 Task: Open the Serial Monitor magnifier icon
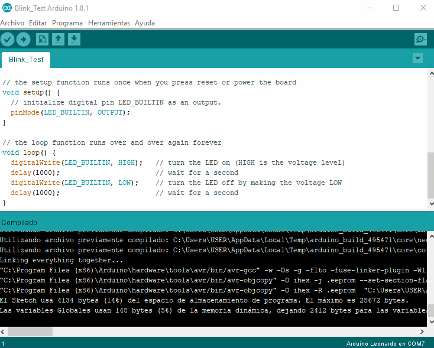(x=420, y=39)
